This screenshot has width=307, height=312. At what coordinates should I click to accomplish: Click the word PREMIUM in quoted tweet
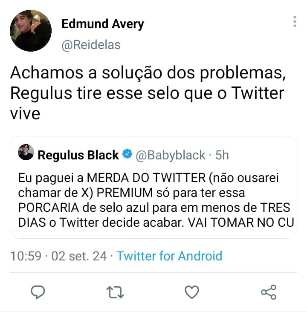[125, 193]
